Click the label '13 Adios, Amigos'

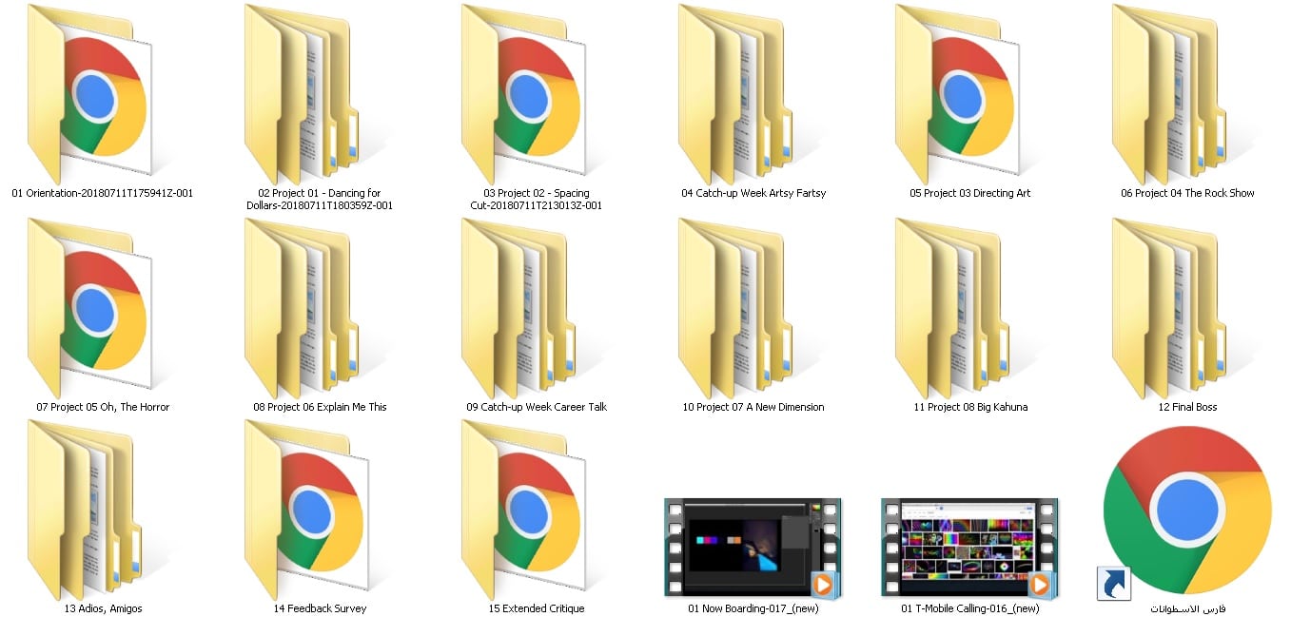coord(103,608)
